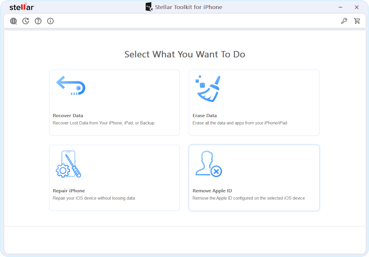Viewport: 369px width, 257px height.
Task: Open the Help question mark icon
Action: coord(38,21)
